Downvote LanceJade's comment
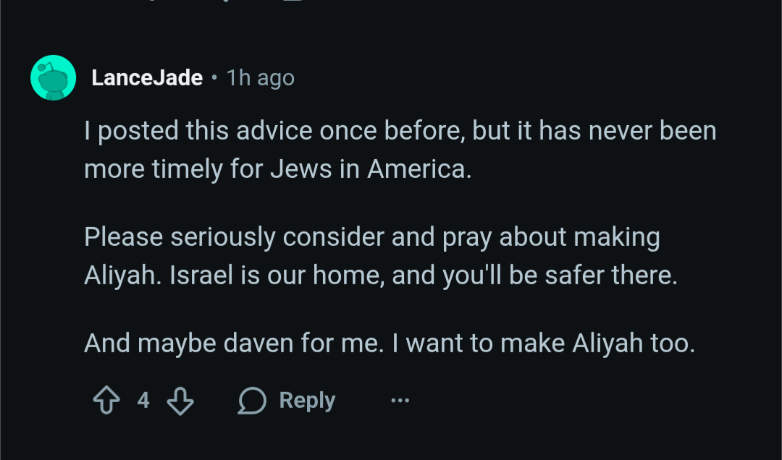The height and width of the screenshot is (460, 782). point(180,401)
